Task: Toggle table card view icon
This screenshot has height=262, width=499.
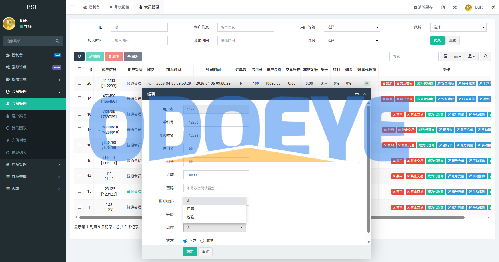Action: [446, 56]
